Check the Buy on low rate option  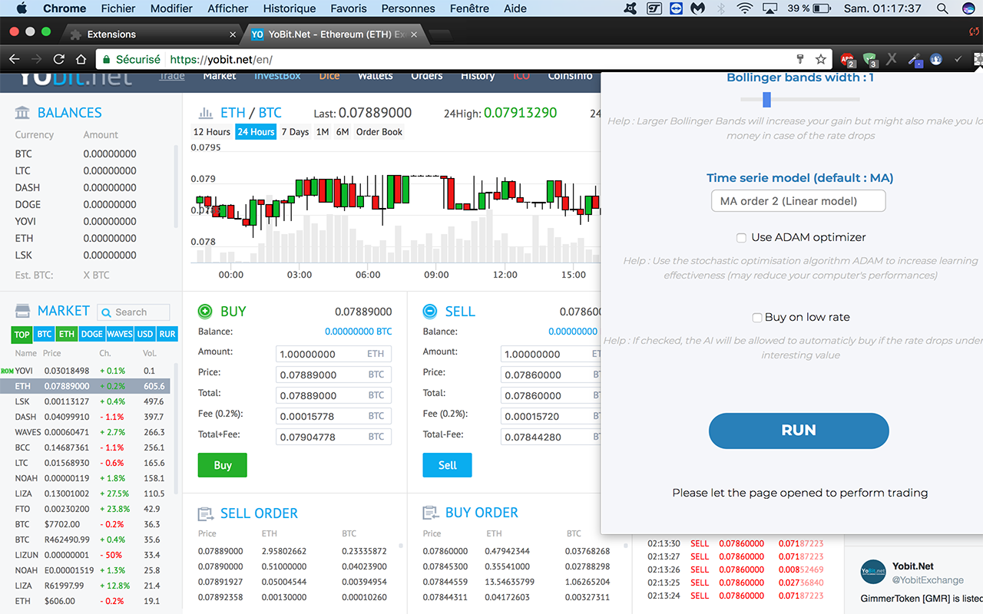point(757,318)
